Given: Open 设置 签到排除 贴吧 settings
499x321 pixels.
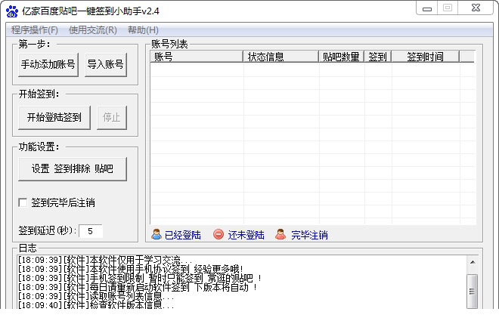Looking at the screenshot, I should coord(73,169).
